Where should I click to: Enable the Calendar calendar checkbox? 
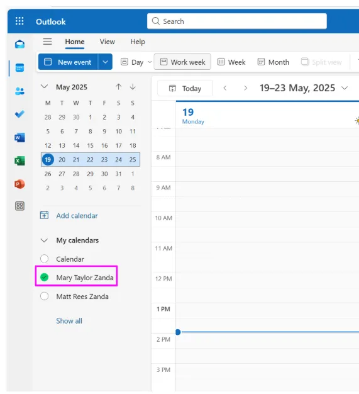click(45, 259)
